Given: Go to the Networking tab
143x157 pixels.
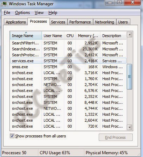Looking at the screenshot, I should click(x=104, y=22).
